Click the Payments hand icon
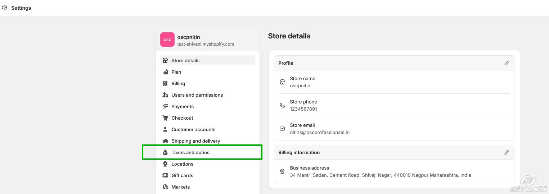Screen dimensions: 549x194 coord(165,106)
